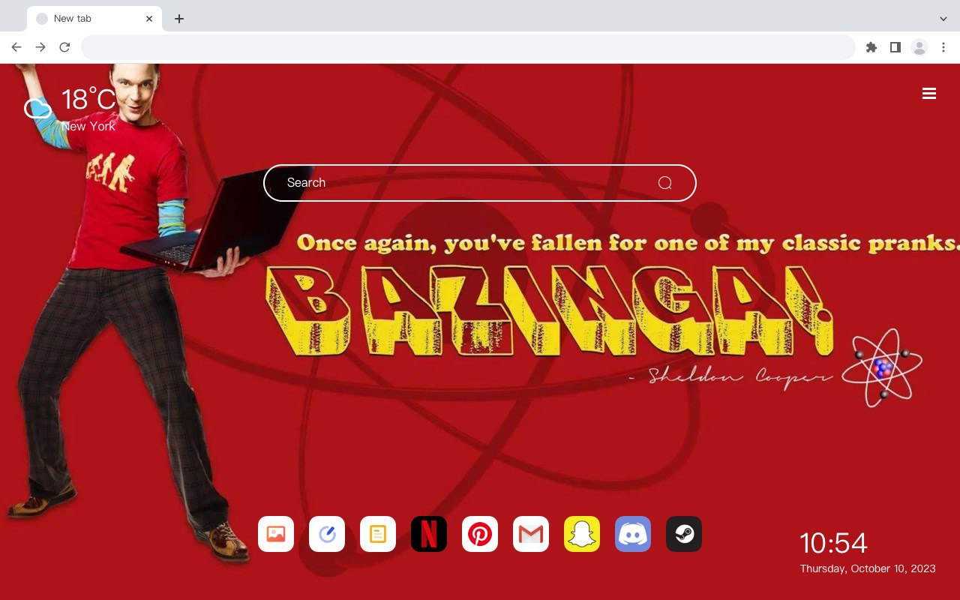Open the Gmail shortcut

pyautogui.click(x=531, y=534)
